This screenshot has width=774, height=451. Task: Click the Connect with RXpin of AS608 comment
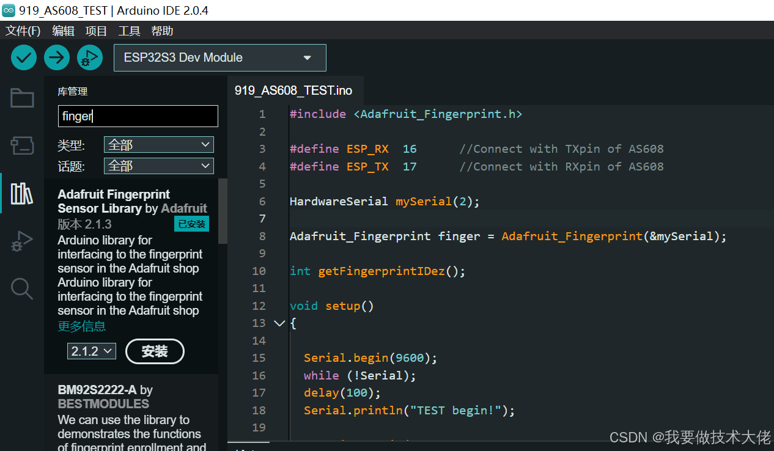[x=561, y=166]
